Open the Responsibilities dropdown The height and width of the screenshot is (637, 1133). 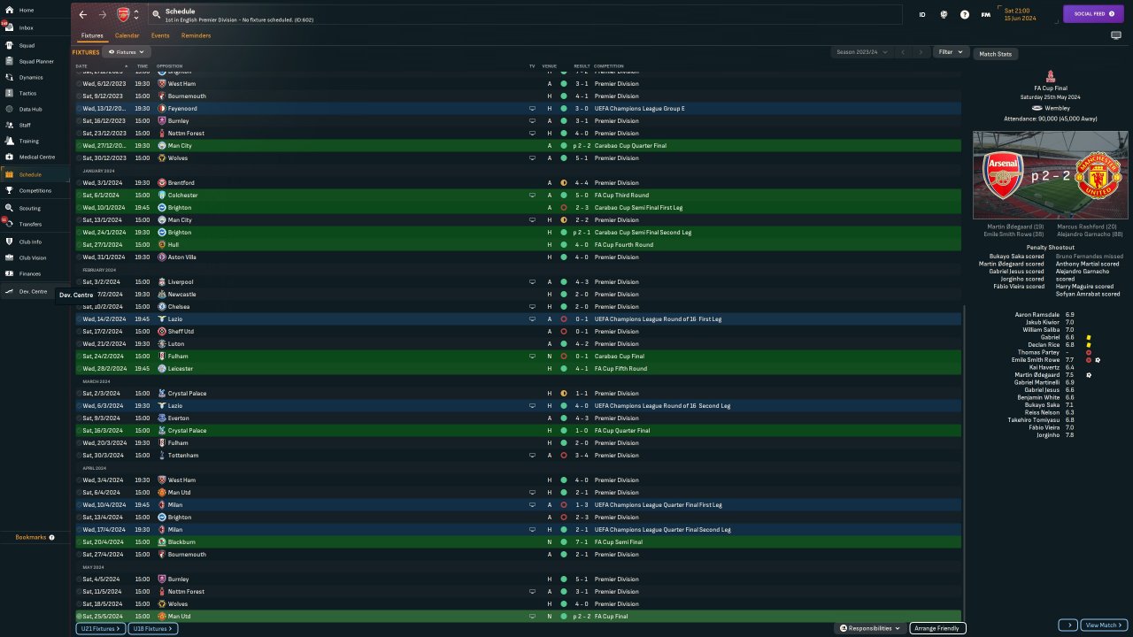click(x=870, y=628)
